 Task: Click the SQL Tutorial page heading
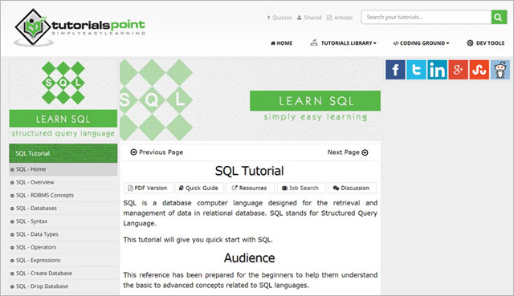click(250, 171)
